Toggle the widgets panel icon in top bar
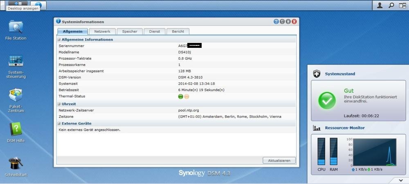Viewport: 409px width, 184px height. [x=402, y=5]
